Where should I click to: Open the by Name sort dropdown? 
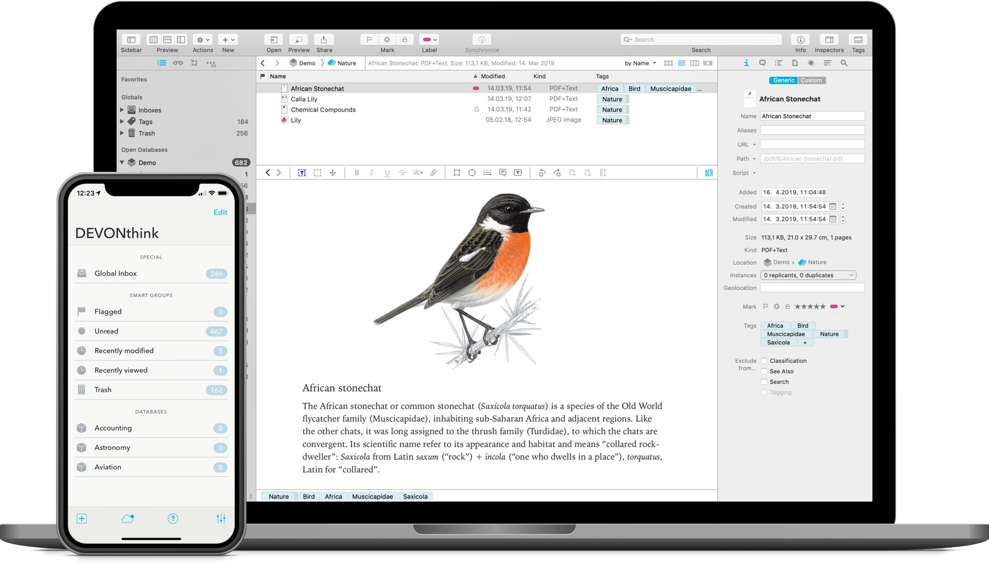pyautogui.click(x=640, y=63)
